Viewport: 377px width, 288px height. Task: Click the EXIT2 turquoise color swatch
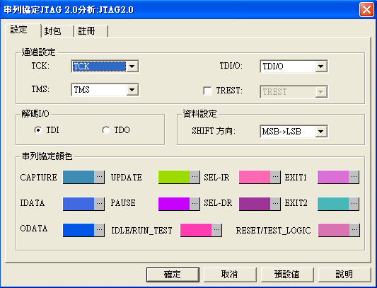coord(333,204)
